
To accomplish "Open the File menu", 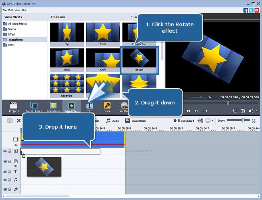I will click(4, 10).
